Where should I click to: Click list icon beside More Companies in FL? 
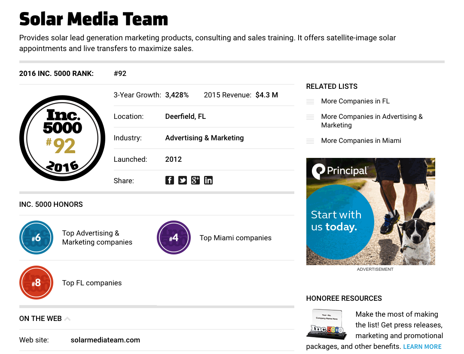point(310,102)
